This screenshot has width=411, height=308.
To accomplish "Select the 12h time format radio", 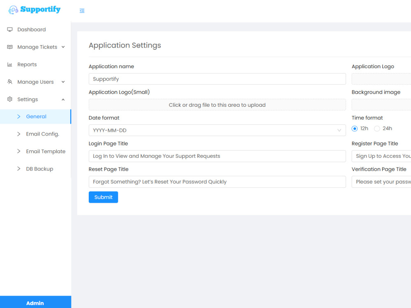I will pyautogui.click(x=354, y=129).
